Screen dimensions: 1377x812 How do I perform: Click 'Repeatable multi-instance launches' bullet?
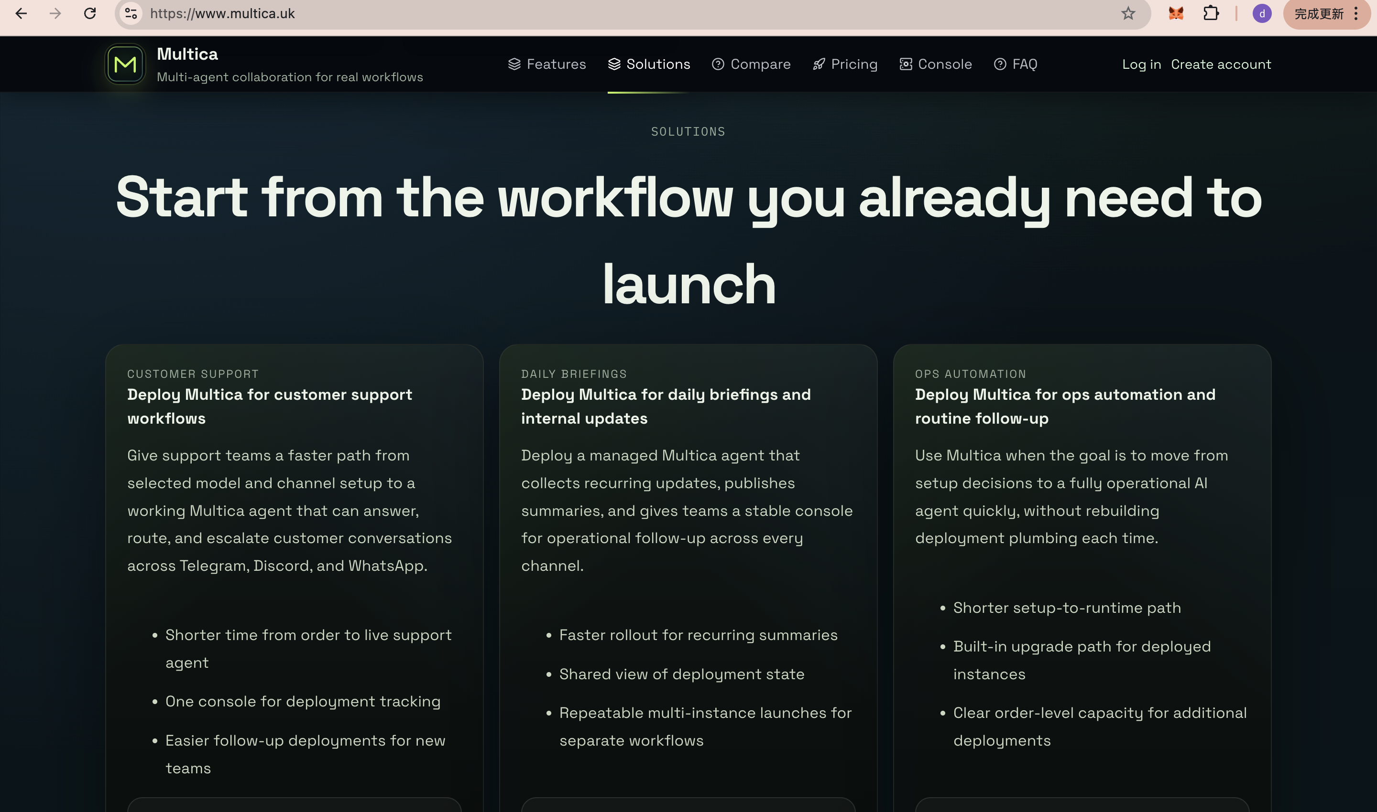pyautogui.click(x=706, y=726)
